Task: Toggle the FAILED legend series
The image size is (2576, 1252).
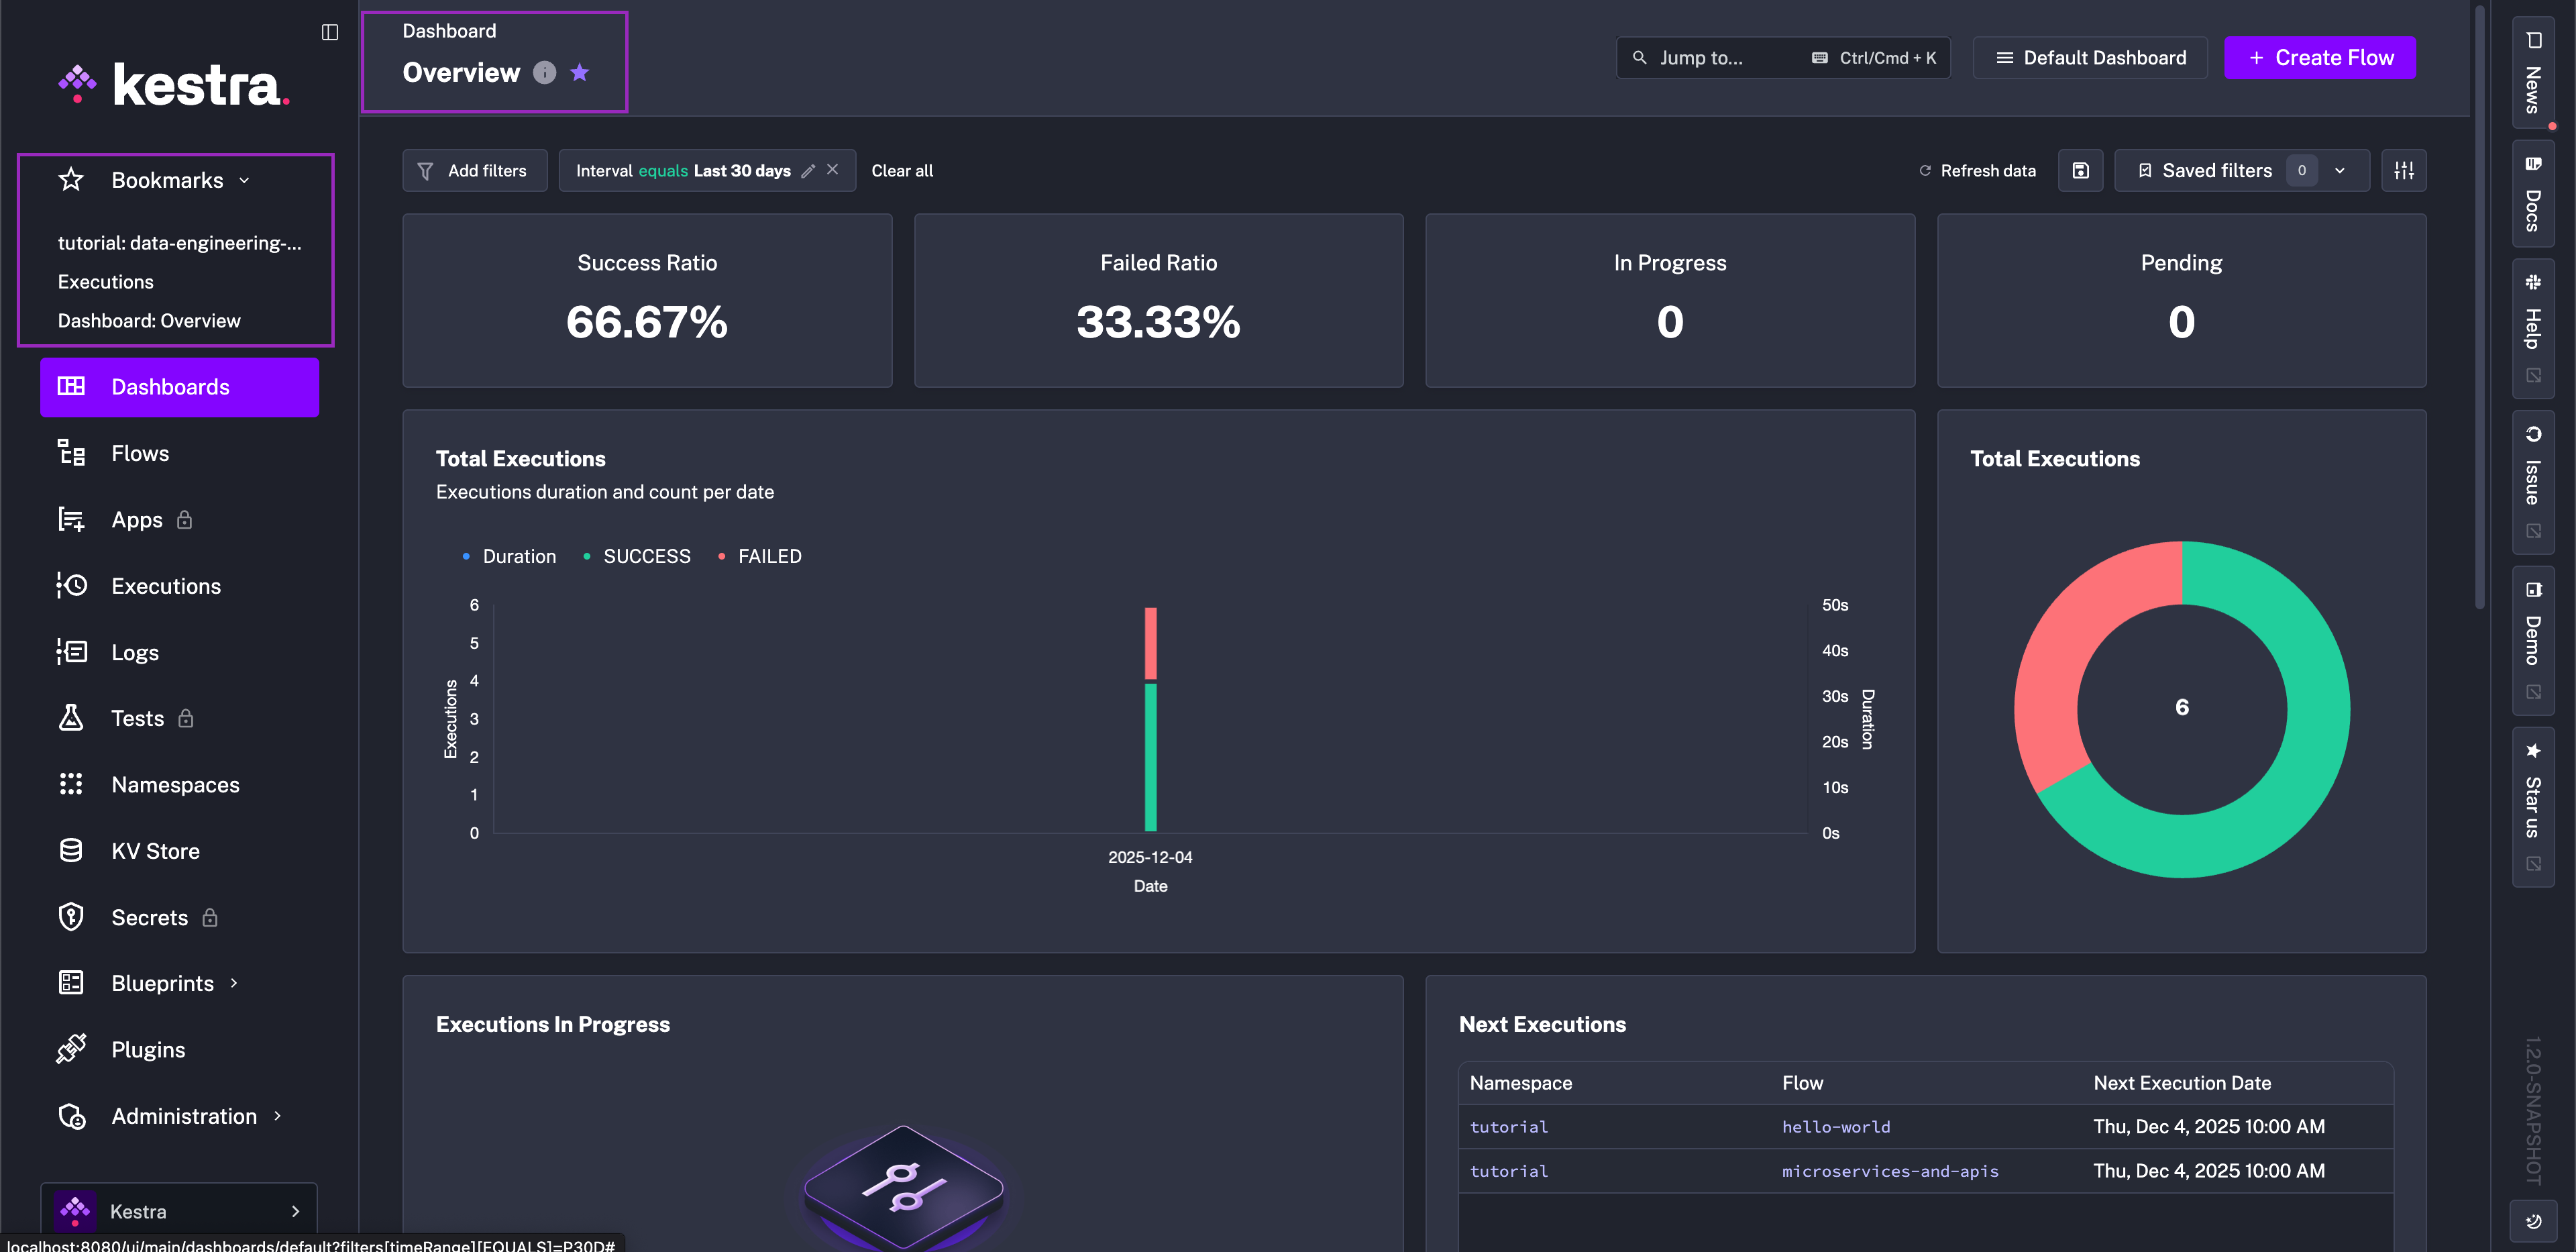Action: click(x=769, y=556)
